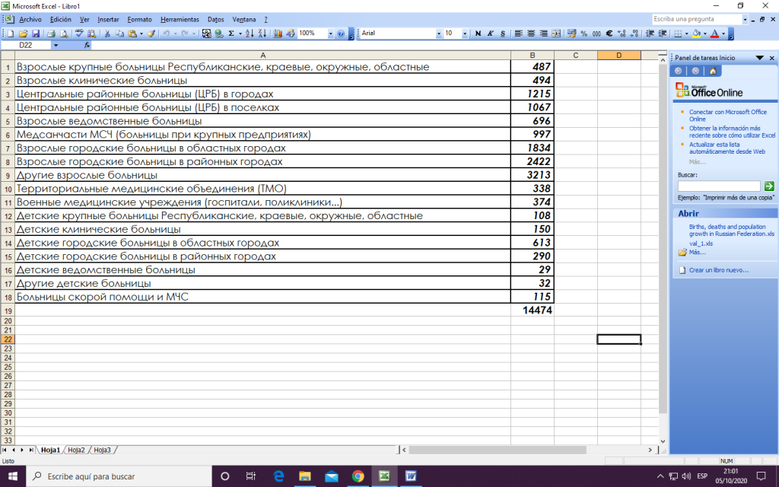Toggle italic formatting with the K button
The height and width of the screenshot is (487, 779).
point(491,33)
